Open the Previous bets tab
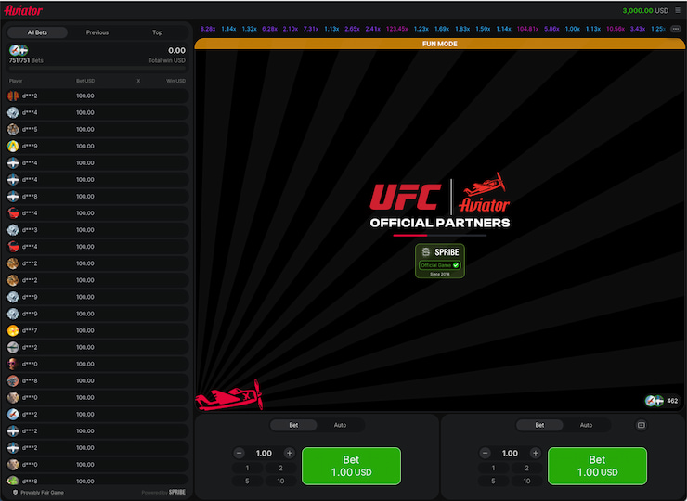The width and height of the screenshot is (687, 501). pos(97,32)
